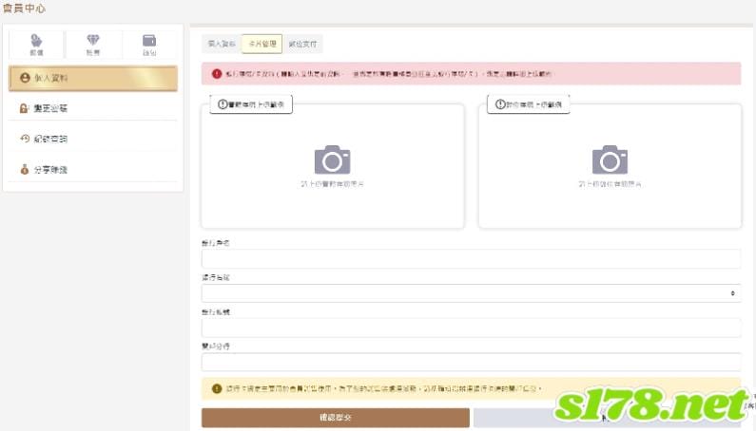Expand the bank name dropdown
The image size is (756, 431).
tap(471, 293)
